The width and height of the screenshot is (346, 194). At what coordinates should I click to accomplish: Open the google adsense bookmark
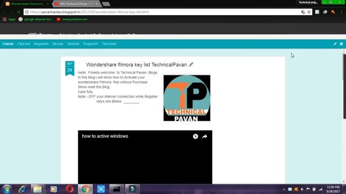tap(36, 19)
